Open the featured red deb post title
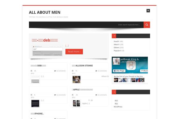 pyautogui.click(x=45, y=40)
